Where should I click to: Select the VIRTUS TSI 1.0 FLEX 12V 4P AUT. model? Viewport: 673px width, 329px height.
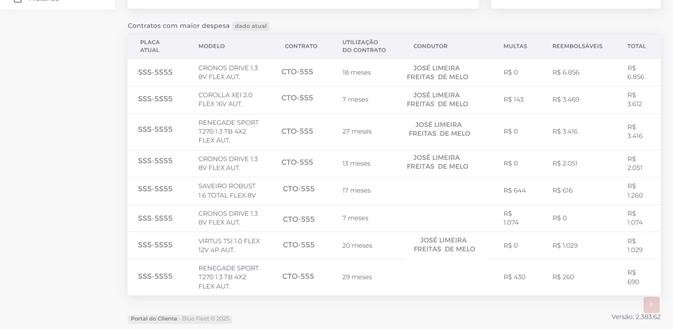[x=229, y=245]
